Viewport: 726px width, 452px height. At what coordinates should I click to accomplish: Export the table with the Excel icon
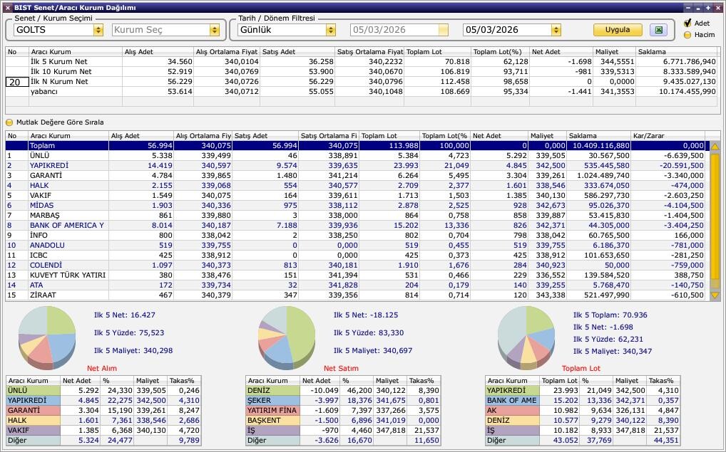click(659, 30)
